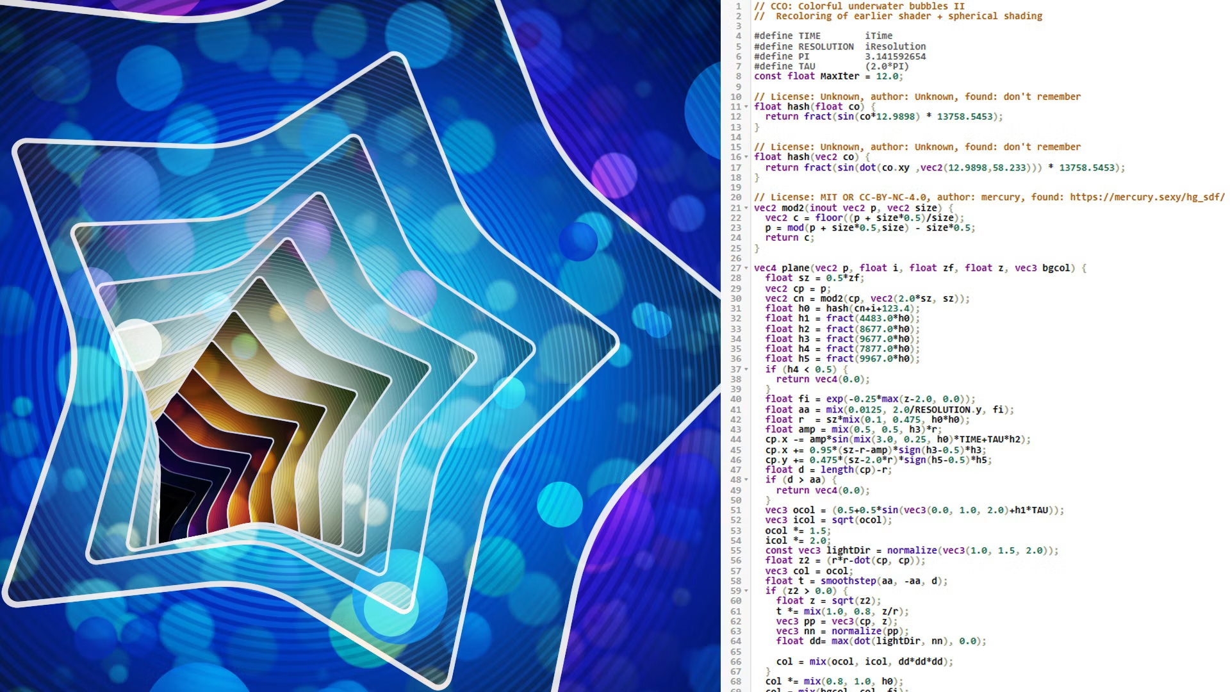
Task: Click the 'float aa = mix(0.0125' line
Action: pyautogui.click(x=890, y=409)
